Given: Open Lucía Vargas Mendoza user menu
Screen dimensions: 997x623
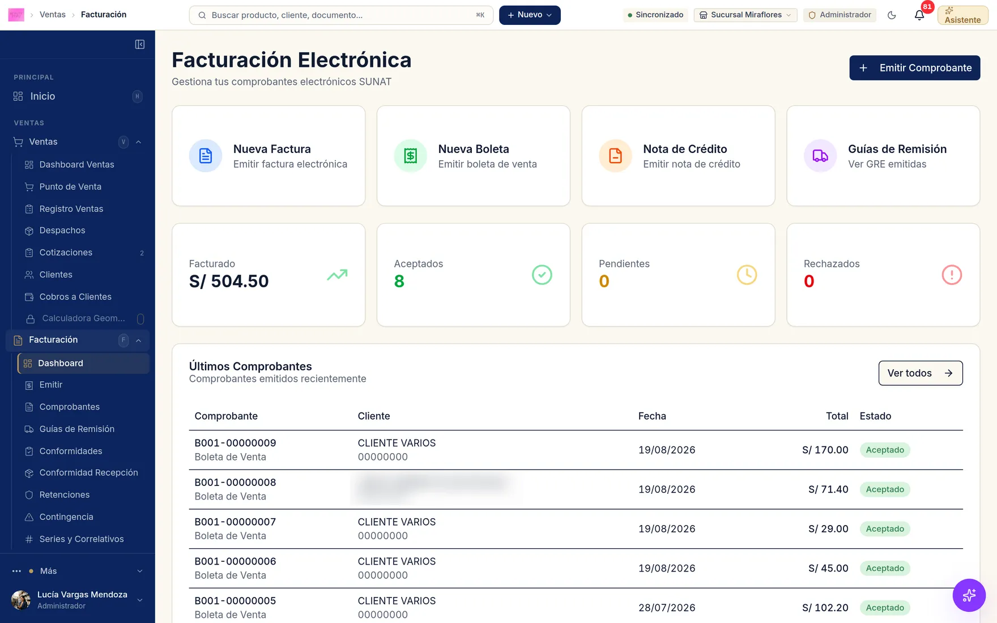Looking at the screenshot, I should click(78, 600).
